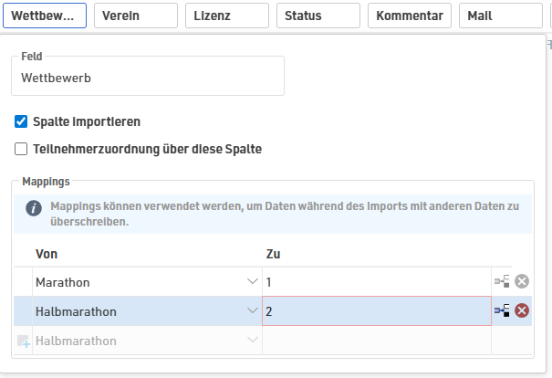
Task: Click the mapping tree icon in Halbmarathon row
Action: 502,311
